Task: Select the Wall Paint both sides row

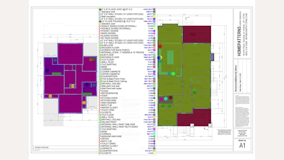Action: pos(127,89)
